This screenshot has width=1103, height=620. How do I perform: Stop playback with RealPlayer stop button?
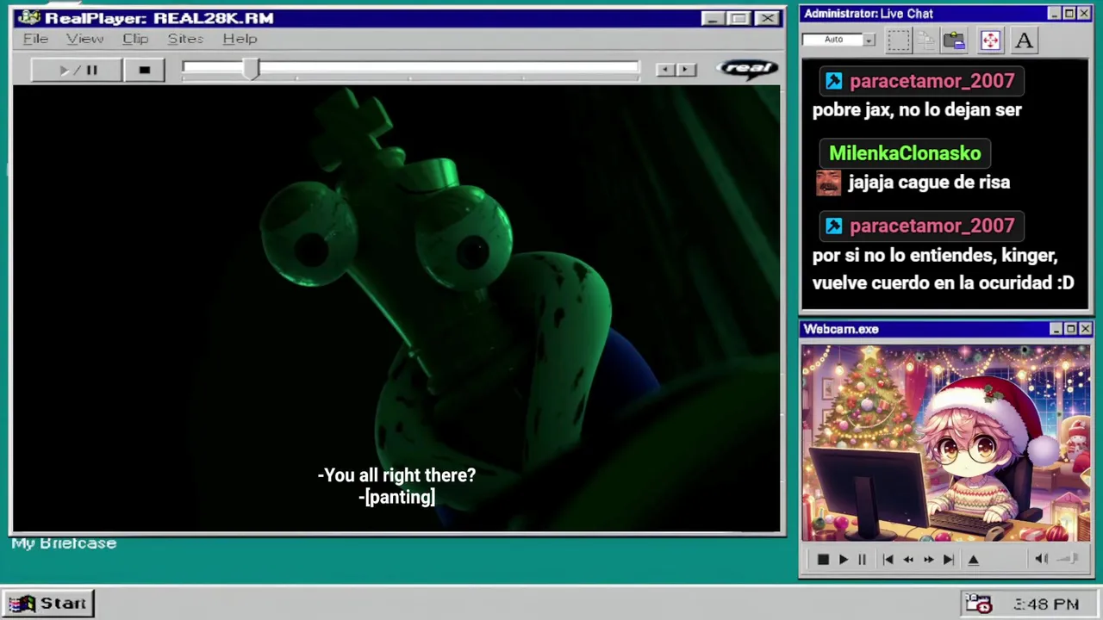click(145, 70)
